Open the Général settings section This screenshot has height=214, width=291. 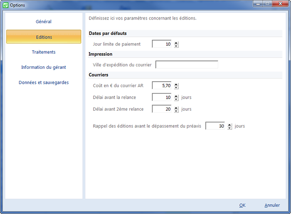point(44,22)
